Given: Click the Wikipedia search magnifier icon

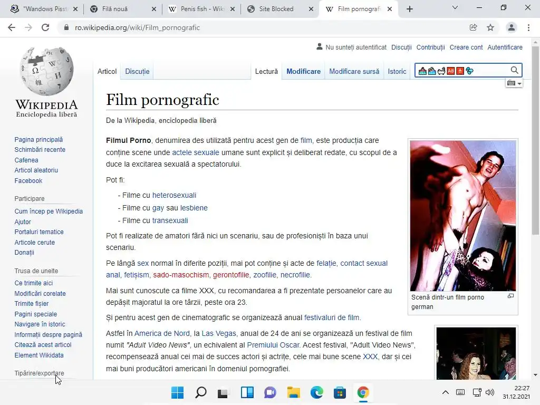Looking at the screenshot, I should point(514,70).
